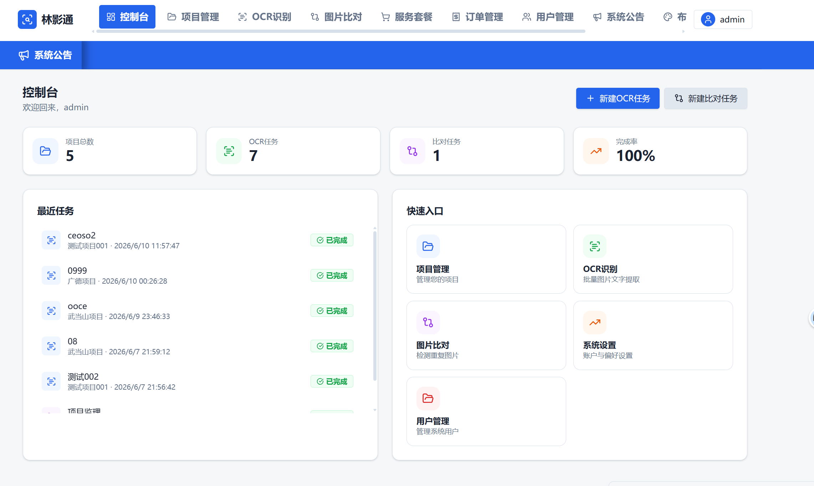Select 订单管理 in the top menu
This screenshot has width=814, height=486.
477,17
